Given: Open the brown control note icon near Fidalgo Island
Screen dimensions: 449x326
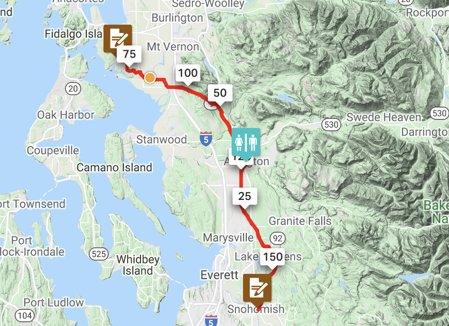Looking at the screenshot, I should pos(117,39).
